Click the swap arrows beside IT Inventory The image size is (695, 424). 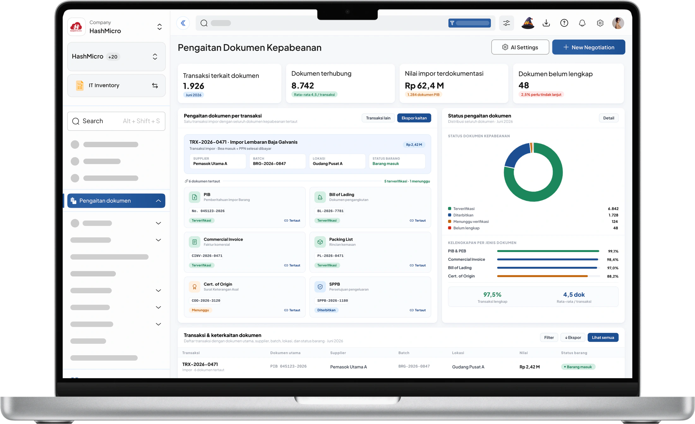coord(155,86)
